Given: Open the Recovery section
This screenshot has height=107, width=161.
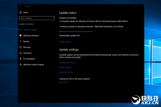Looking at the screenshot, I should pos(27,47).
